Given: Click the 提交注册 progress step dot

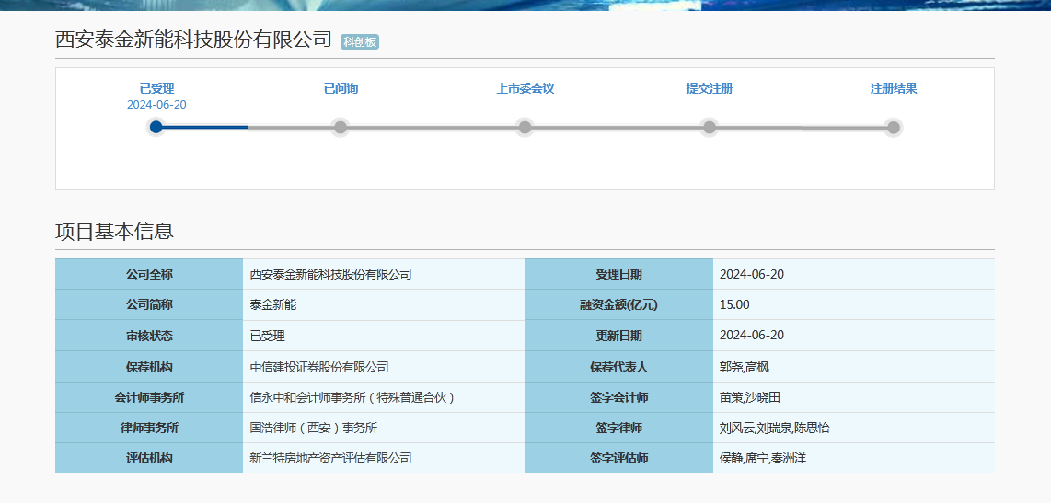Looking at the screenshot, I should (x=709, y=127).
